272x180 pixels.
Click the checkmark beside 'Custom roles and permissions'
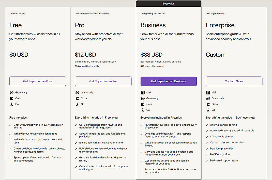207,143
